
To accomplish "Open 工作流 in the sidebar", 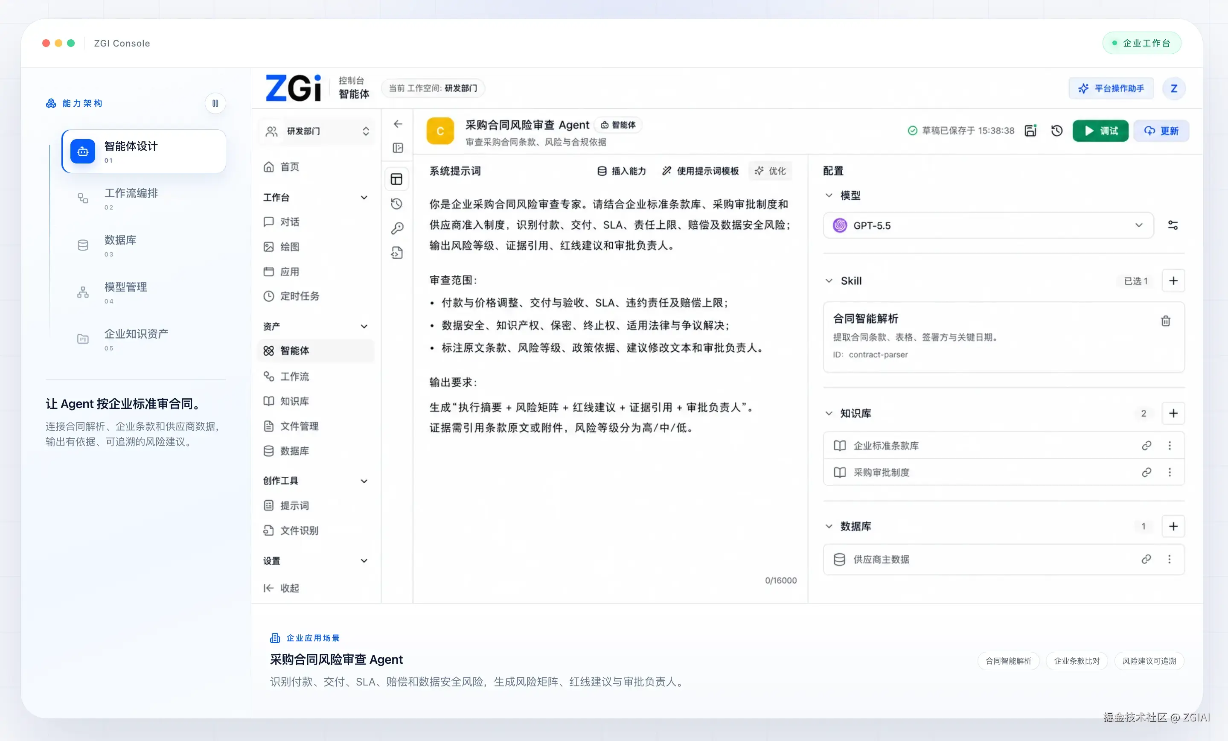I will (x=317, y=376).
